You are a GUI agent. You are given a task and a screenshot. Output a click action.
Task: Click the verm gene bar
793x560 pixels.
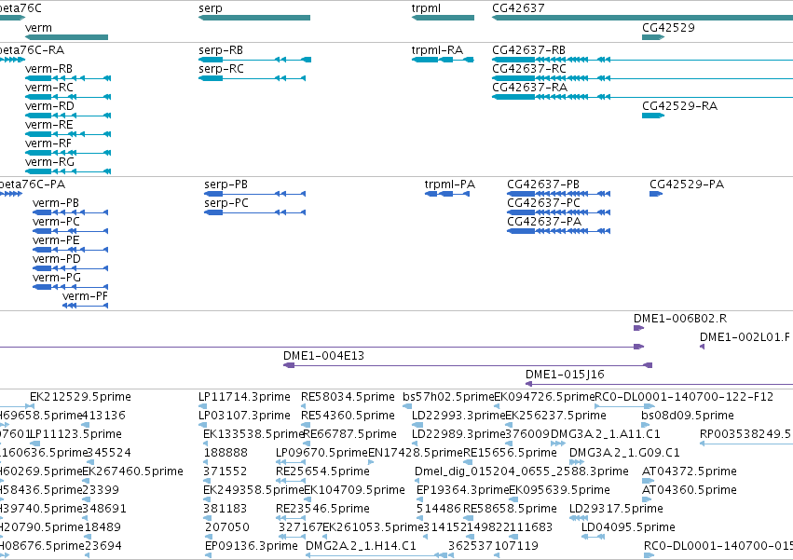67,37
